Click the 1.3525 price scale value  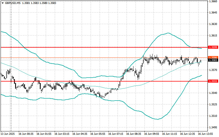tap(213, 104)
